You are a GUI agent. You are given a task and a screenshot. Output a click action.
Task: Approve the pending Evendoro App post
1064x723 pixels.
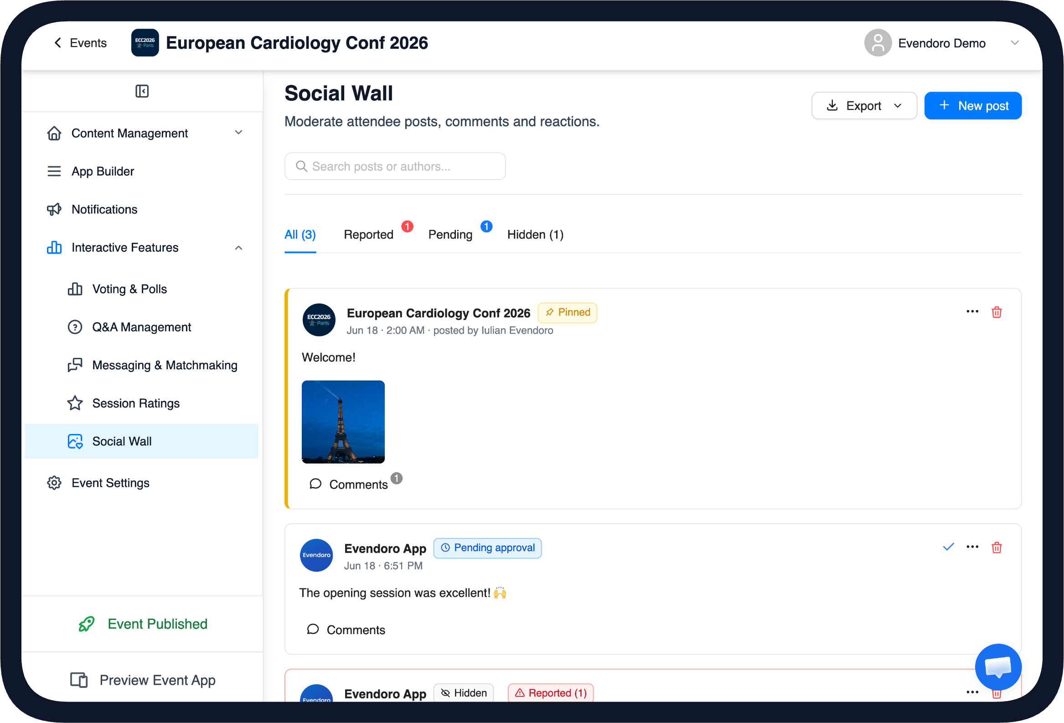948,547
